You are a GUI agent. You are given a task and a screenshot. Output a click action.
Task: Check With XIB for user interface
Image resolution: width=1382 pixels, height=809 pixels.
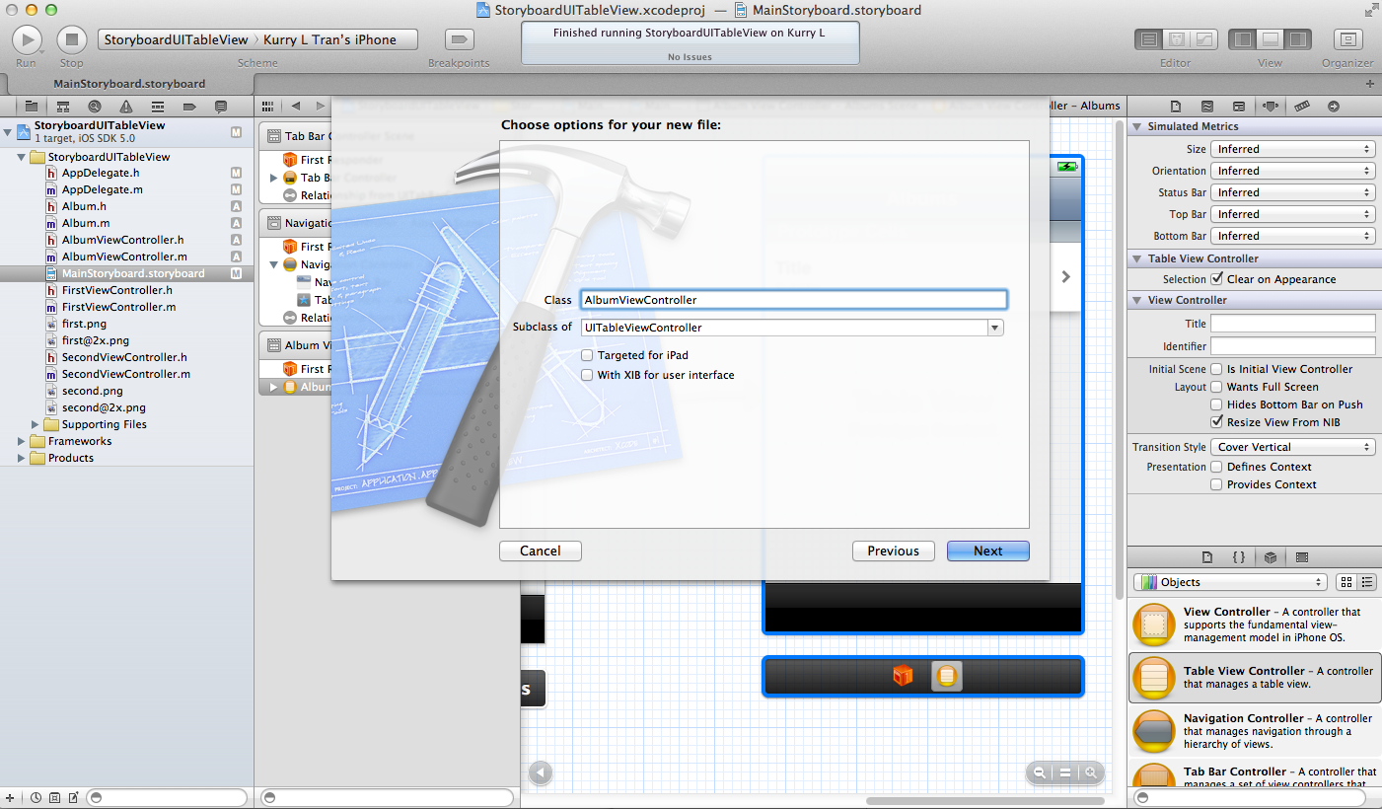click(588, 375)
